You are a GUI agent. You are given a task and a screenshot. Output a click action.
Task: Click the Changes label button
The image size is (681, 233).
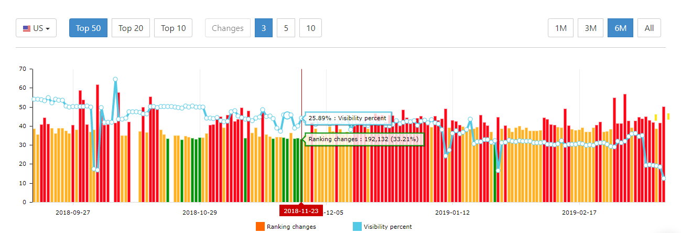(x=228, y=28)
